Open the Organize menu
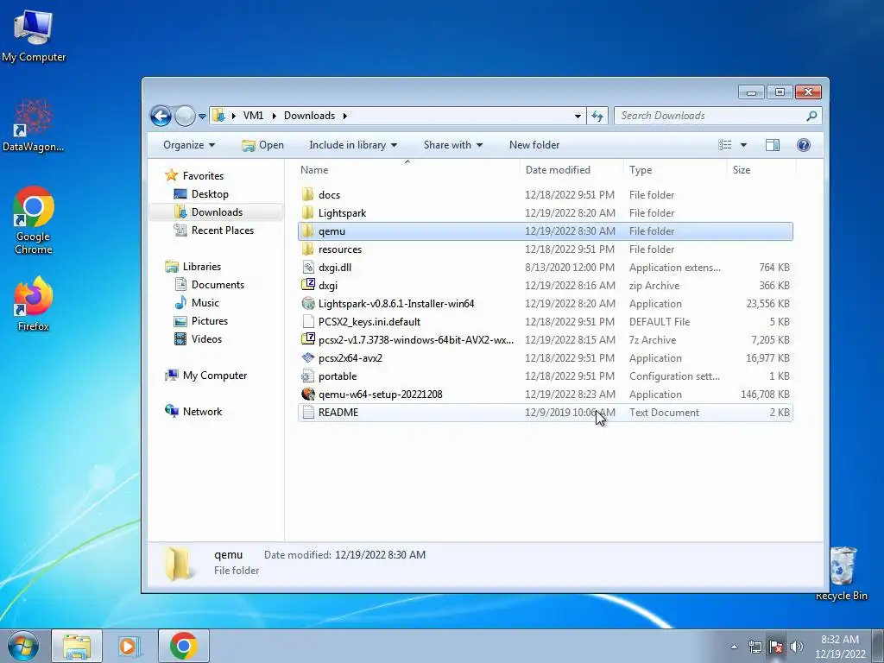Viewport: 884px width, 663px height. pyautogui.click(x=189, y=145)
